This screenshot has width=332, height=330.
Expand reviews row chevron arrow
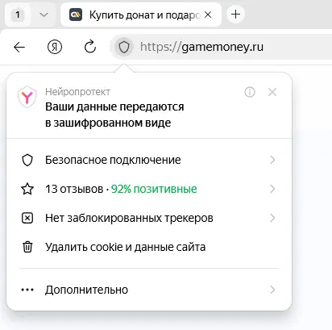(272, 189)
